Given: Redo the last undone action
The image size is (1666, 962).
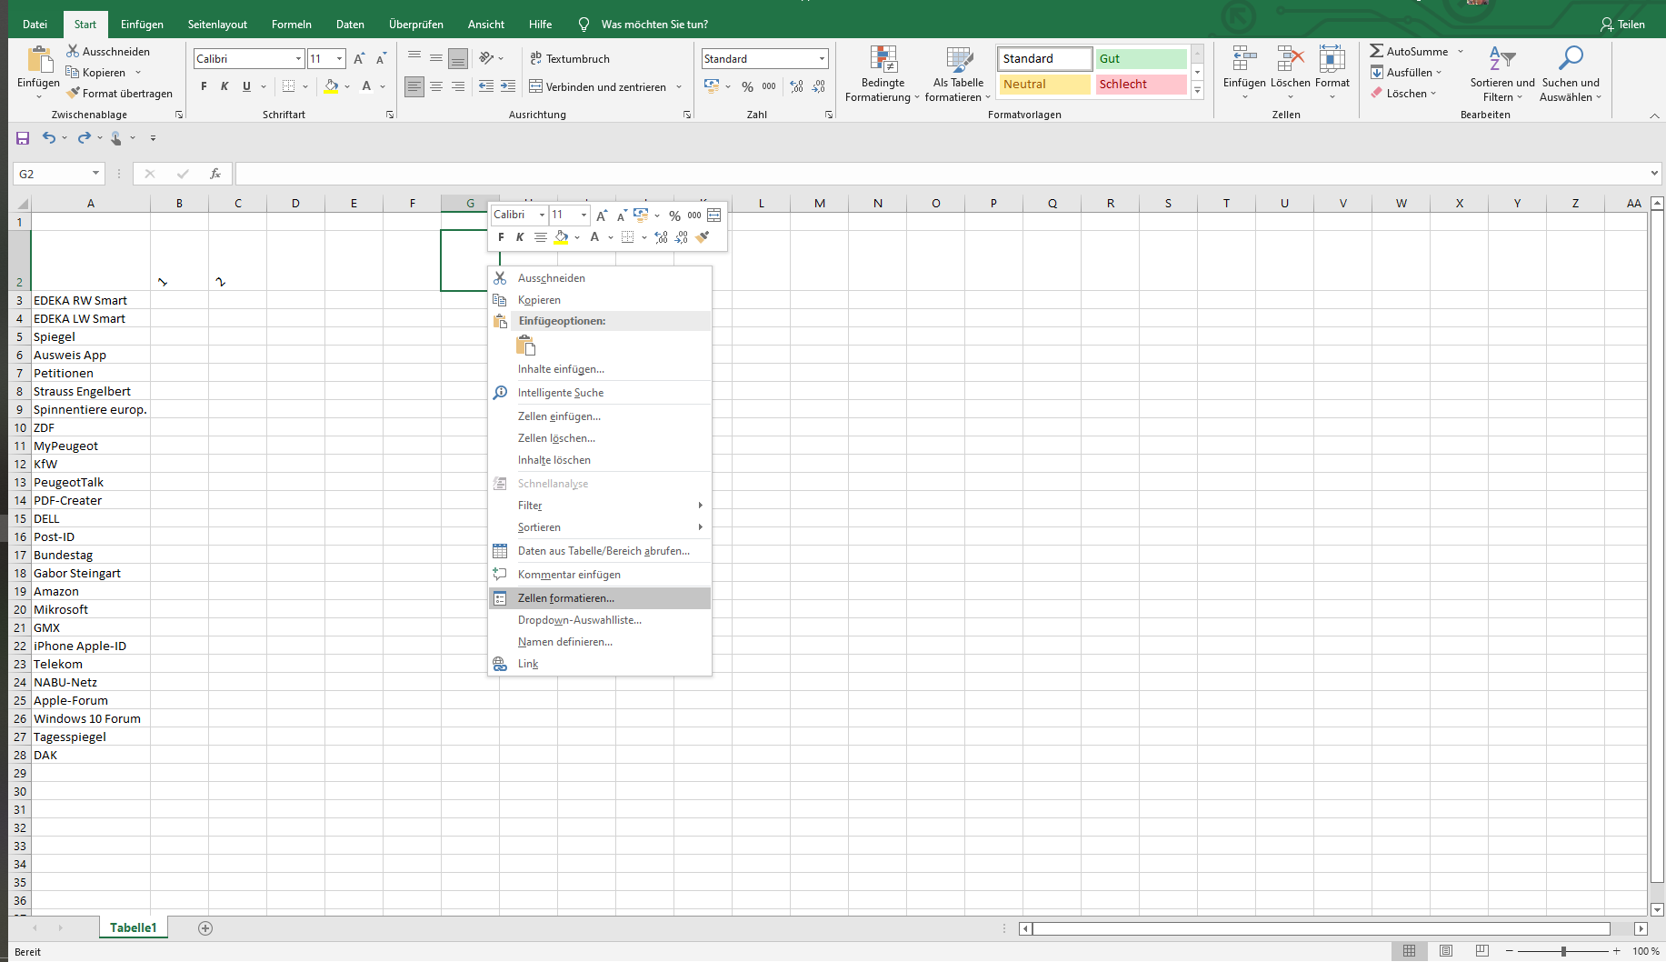Looking at the screenshot, I should pos(85,138).
